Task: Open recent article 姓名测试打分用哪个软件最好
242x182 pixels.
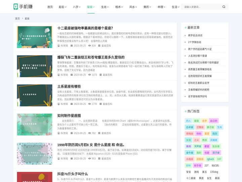Action: 203,63
